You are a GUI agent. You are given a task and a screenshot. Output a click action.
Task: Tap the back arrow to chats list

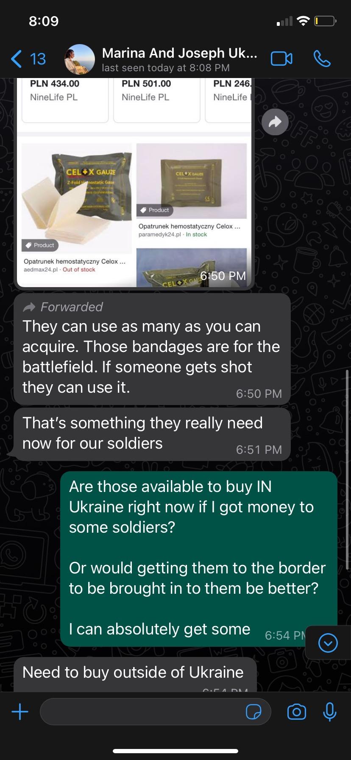tap(16, 59)
